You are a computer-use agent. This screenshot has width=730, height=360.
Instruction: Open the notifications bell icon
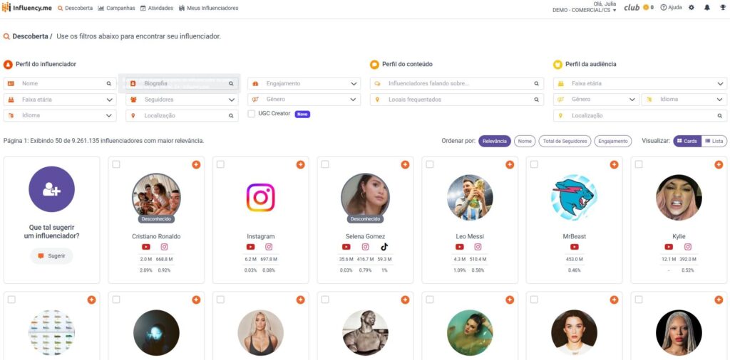707,8
